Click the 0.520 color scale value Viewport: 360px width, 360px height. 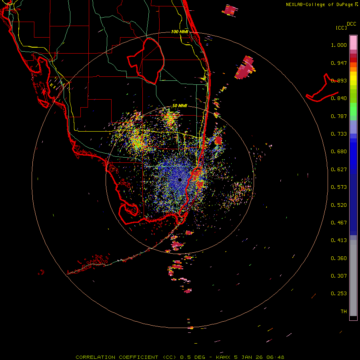pos(339,205)
